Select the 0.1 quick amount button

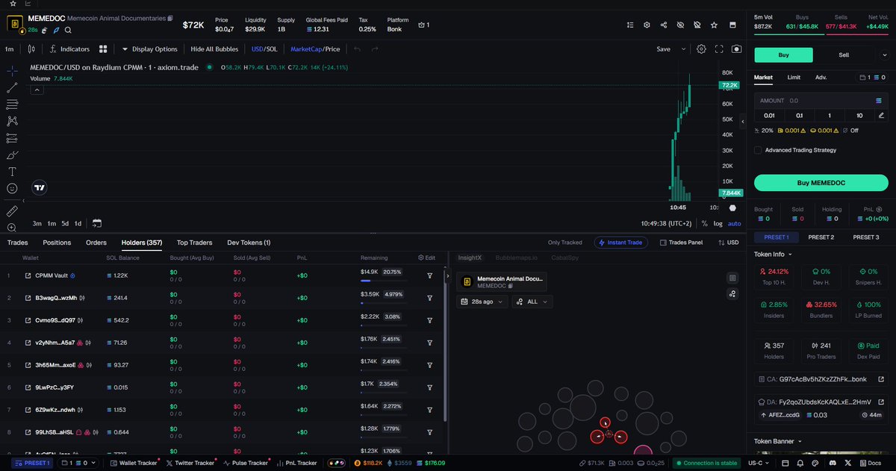pos(799,116)
